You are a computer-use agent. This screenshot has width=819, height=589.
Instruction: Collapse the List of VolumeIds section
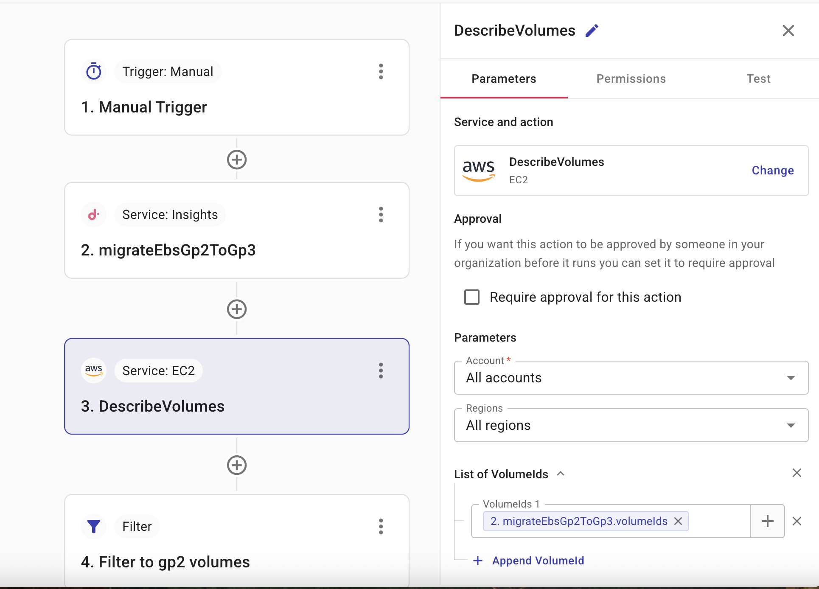tap(561, 474)
